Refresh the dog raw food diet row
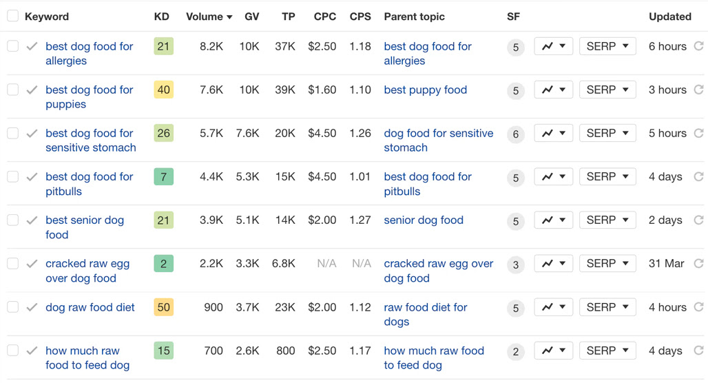Viewport: 708px width, 383px height. [x=698, y=307]
